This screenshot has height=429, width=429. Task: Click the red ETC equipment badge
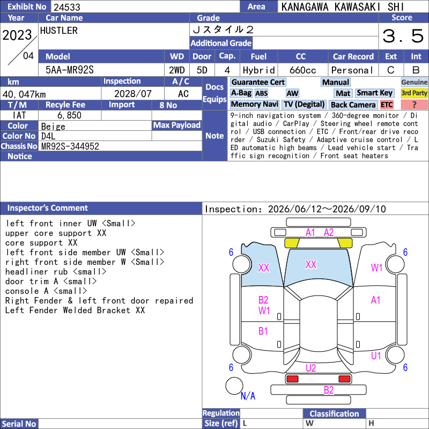[387, 105]
